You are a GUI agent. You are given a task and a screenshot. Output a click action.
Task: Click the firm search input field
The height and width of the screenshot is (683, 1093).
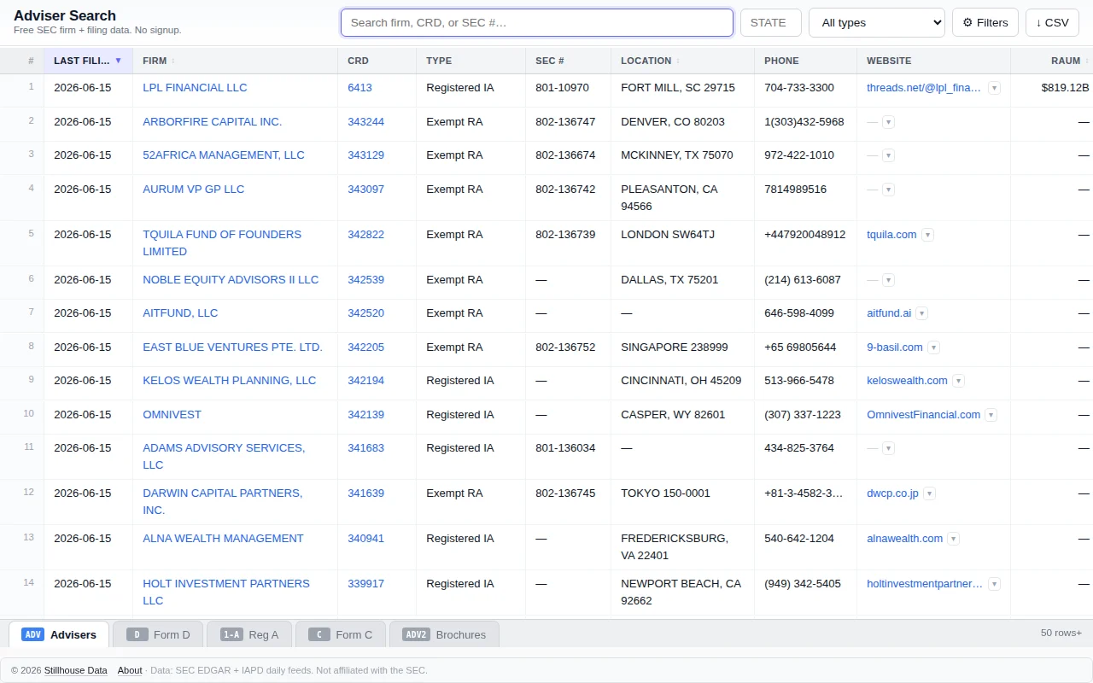pos(537,23)
